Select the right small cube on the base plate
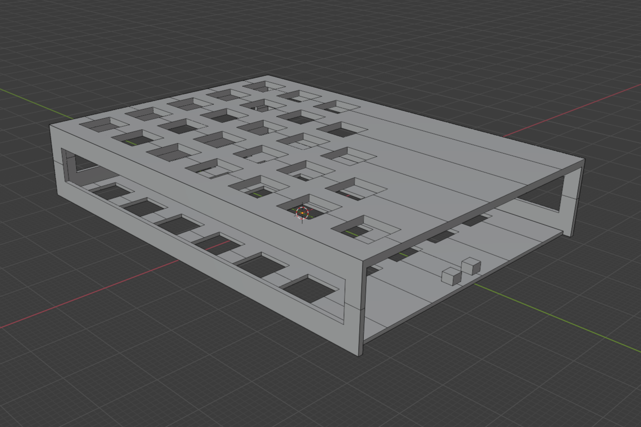 471,266
